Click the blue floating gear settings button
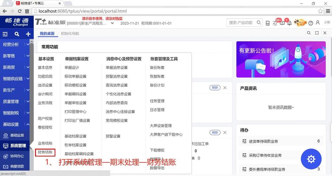Viewport: 332px width, 176px height. click(x=311, y=159)
